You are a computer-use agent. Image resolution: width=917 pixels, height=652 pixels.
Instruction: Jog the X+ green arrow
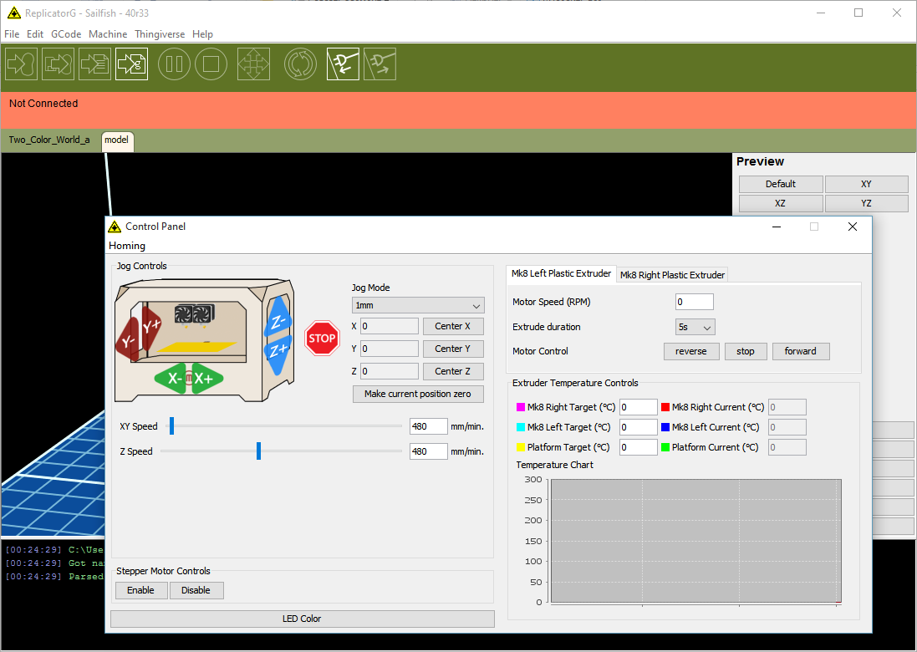206,379
